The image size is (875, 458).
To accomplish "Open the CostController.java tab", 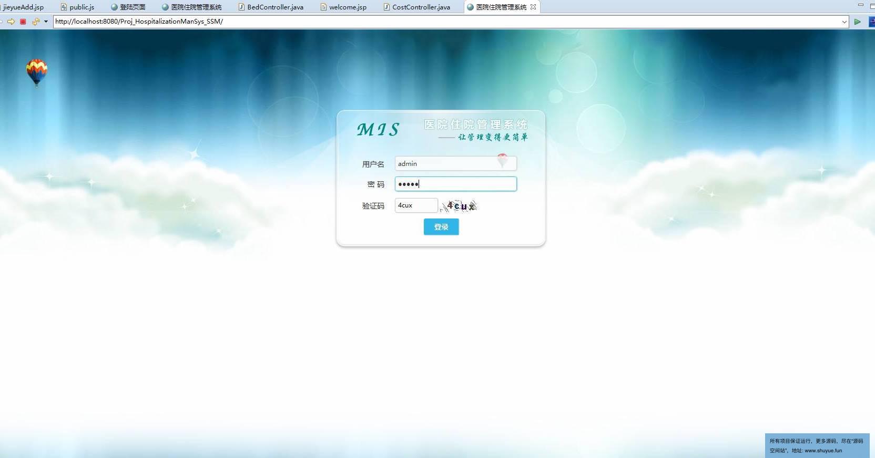I will [x=416, y=7].
